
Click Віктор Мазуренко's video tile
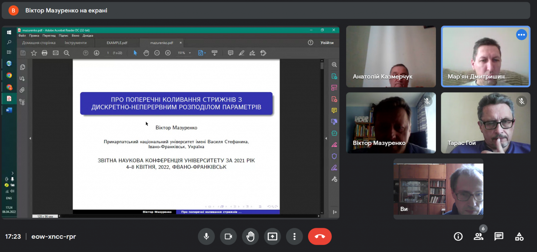tap(391, 123)
